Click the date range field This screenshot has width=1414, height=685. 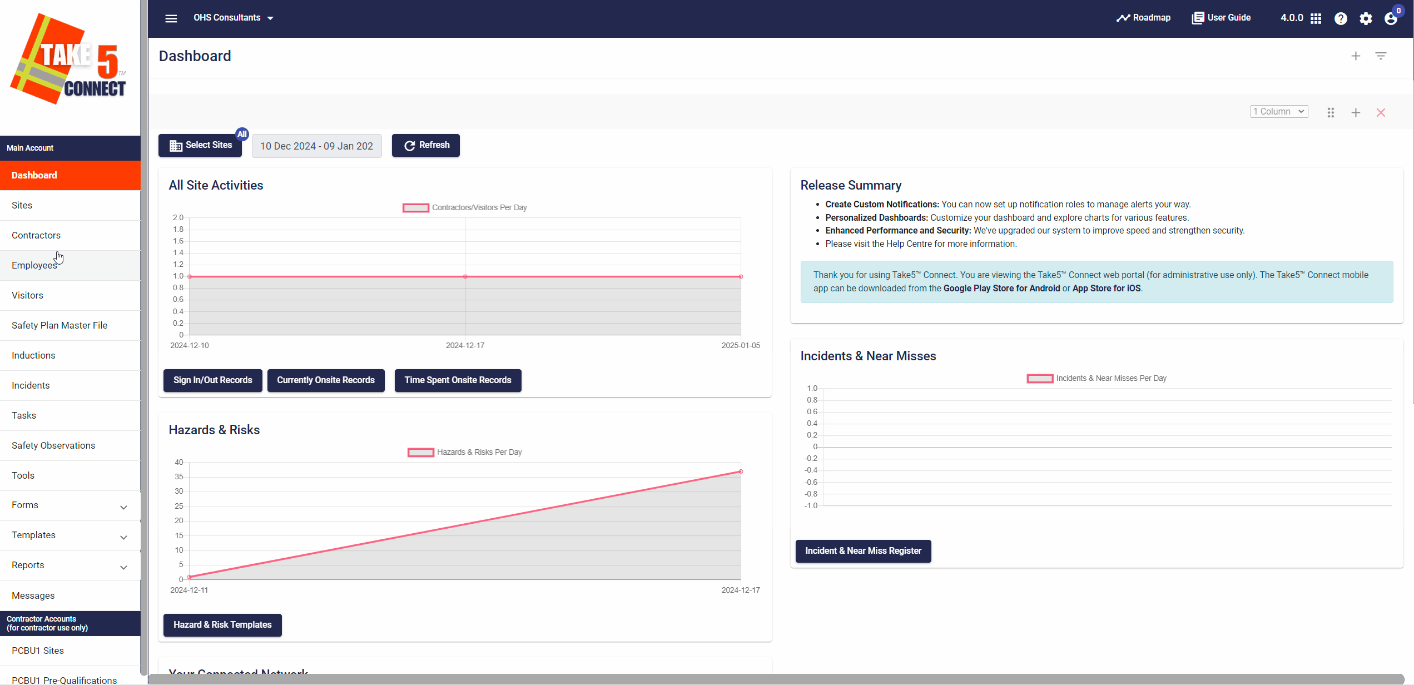click(317, 146)
